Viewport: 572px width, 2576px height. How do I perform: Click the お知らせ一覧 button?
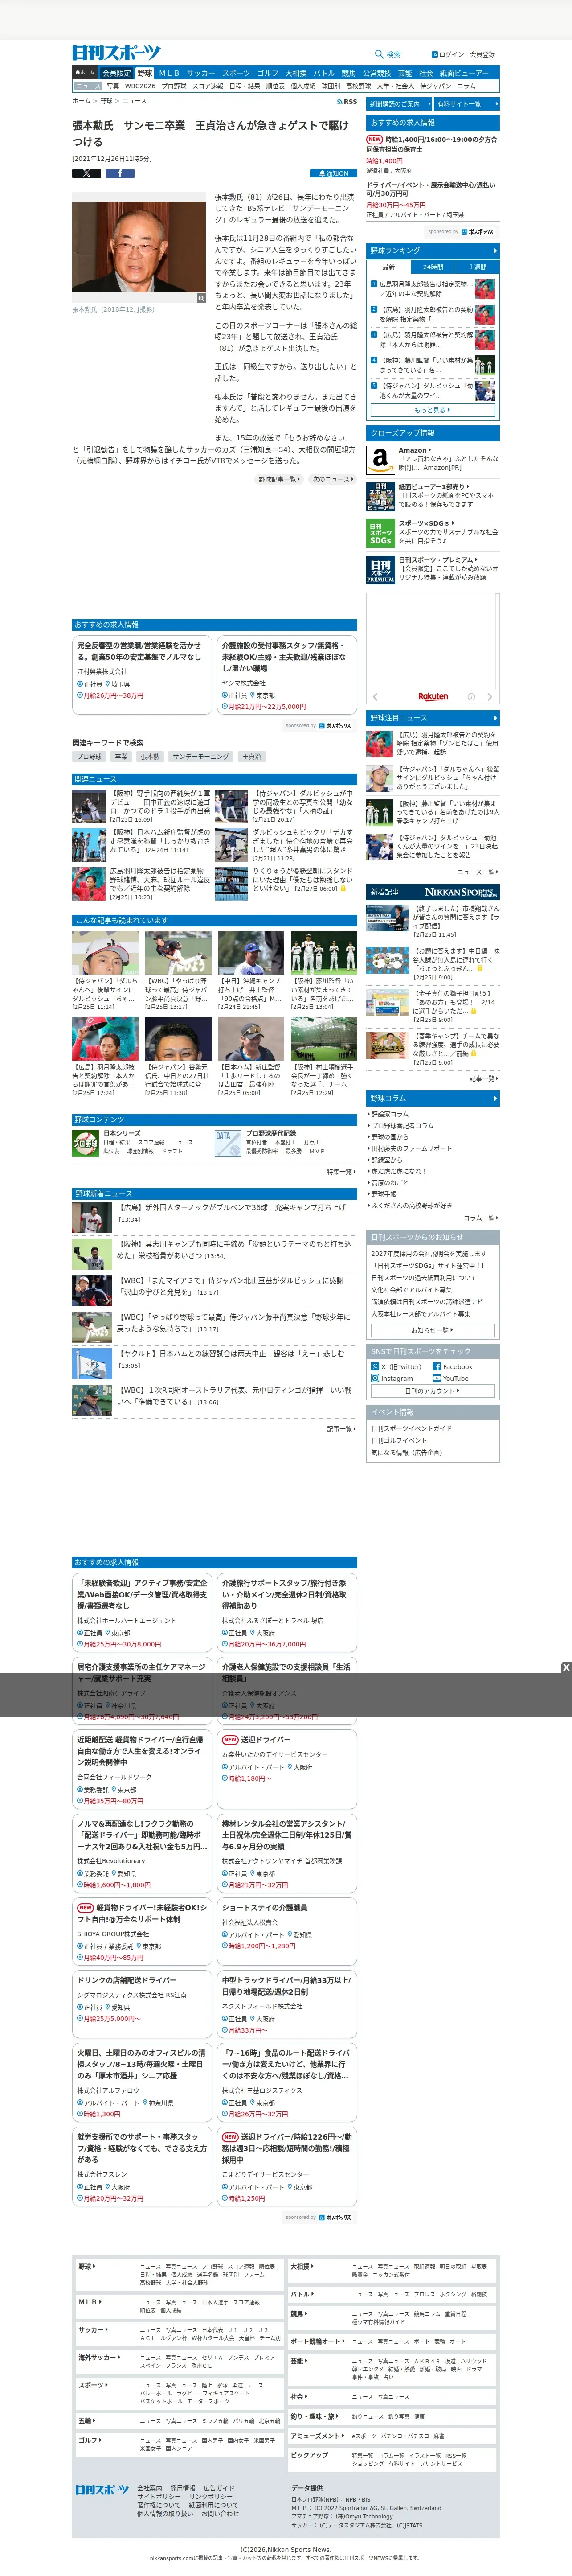[x=433, y=1330]
